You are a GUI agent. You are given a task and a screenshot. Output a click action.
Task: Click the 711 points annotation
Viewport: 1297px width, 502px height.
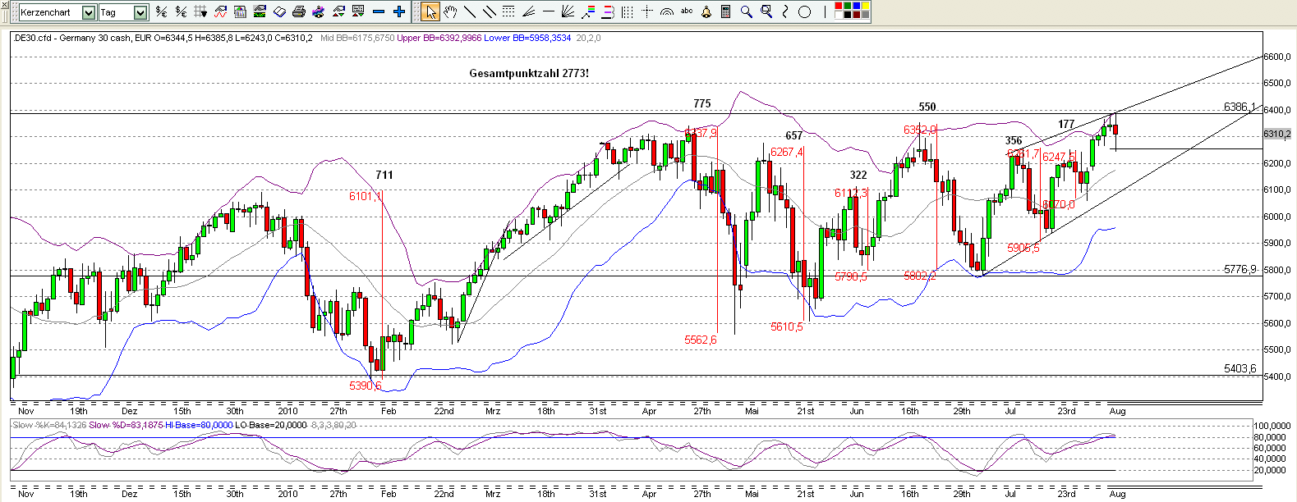[x=384, y=175]
